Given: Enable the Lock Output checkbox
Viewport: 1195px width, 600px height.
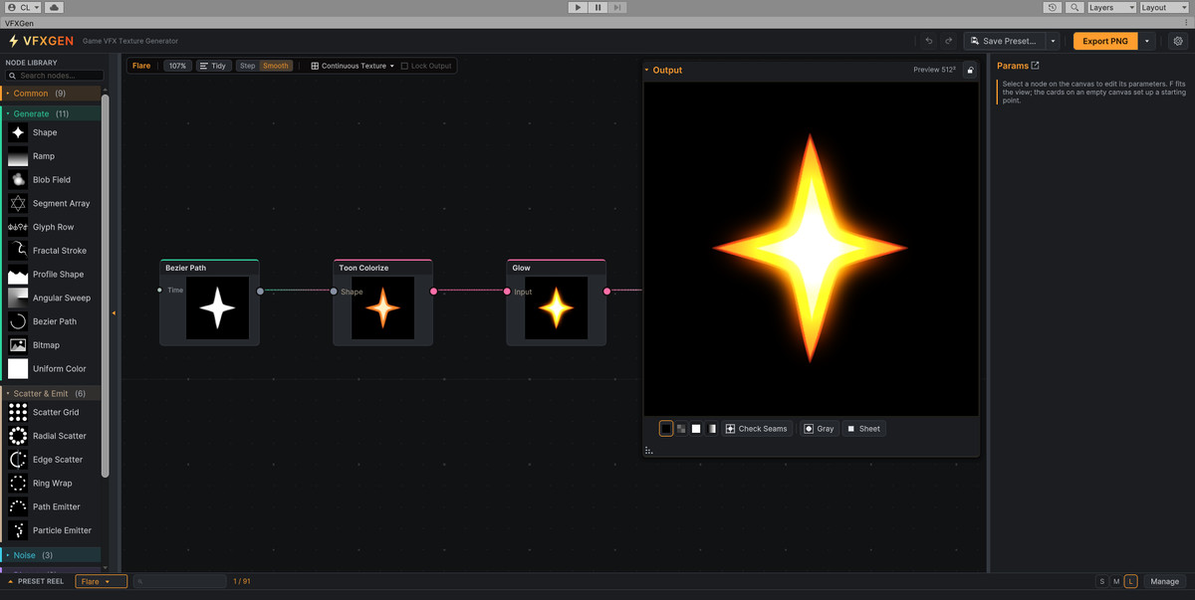Looking at the screenshot, I should (x=404, y=66).
